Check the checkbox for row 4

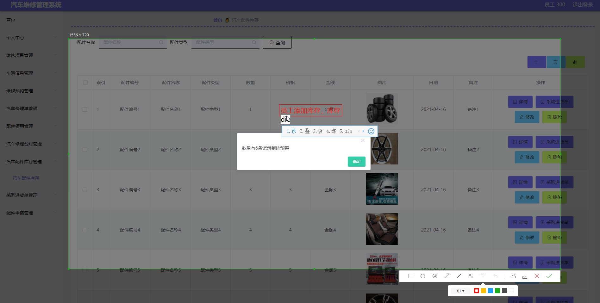85,230
